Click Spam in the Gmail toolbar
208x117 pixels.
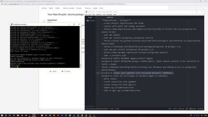coord(51,8)
